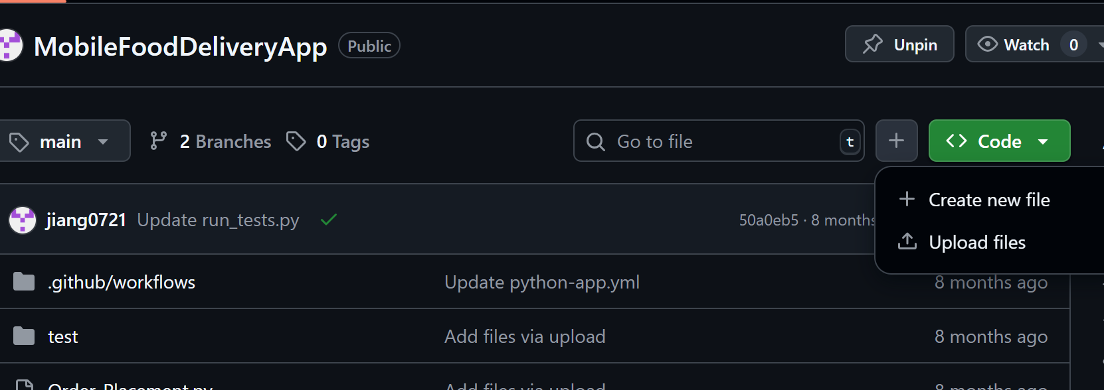This screenshot has height=390, width=1104.
Task: Open the MobileFoodDeliveryApp repository title
Action: point(180,46)
